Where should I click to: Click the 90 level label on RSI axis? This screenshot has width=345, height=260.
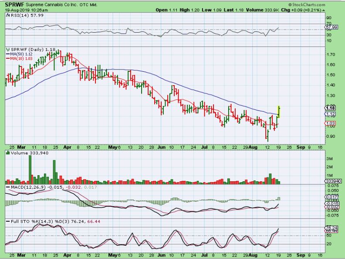click(329, 18)
